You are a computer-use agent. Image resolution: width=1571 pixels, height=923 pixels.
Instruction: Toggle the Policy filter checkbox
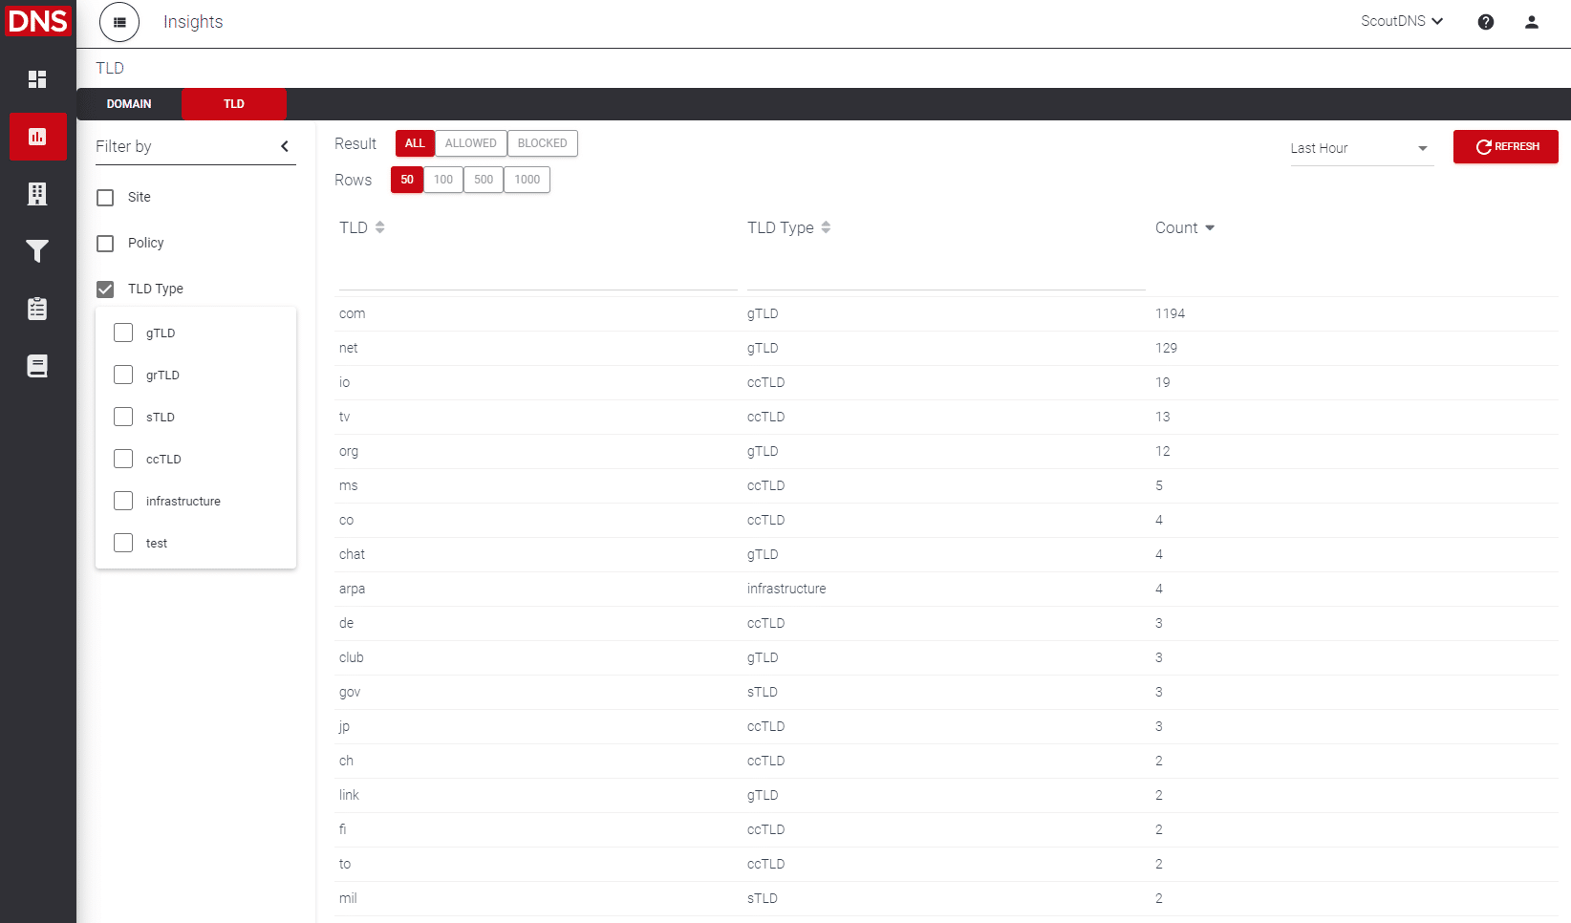click(x=105, y=244)
